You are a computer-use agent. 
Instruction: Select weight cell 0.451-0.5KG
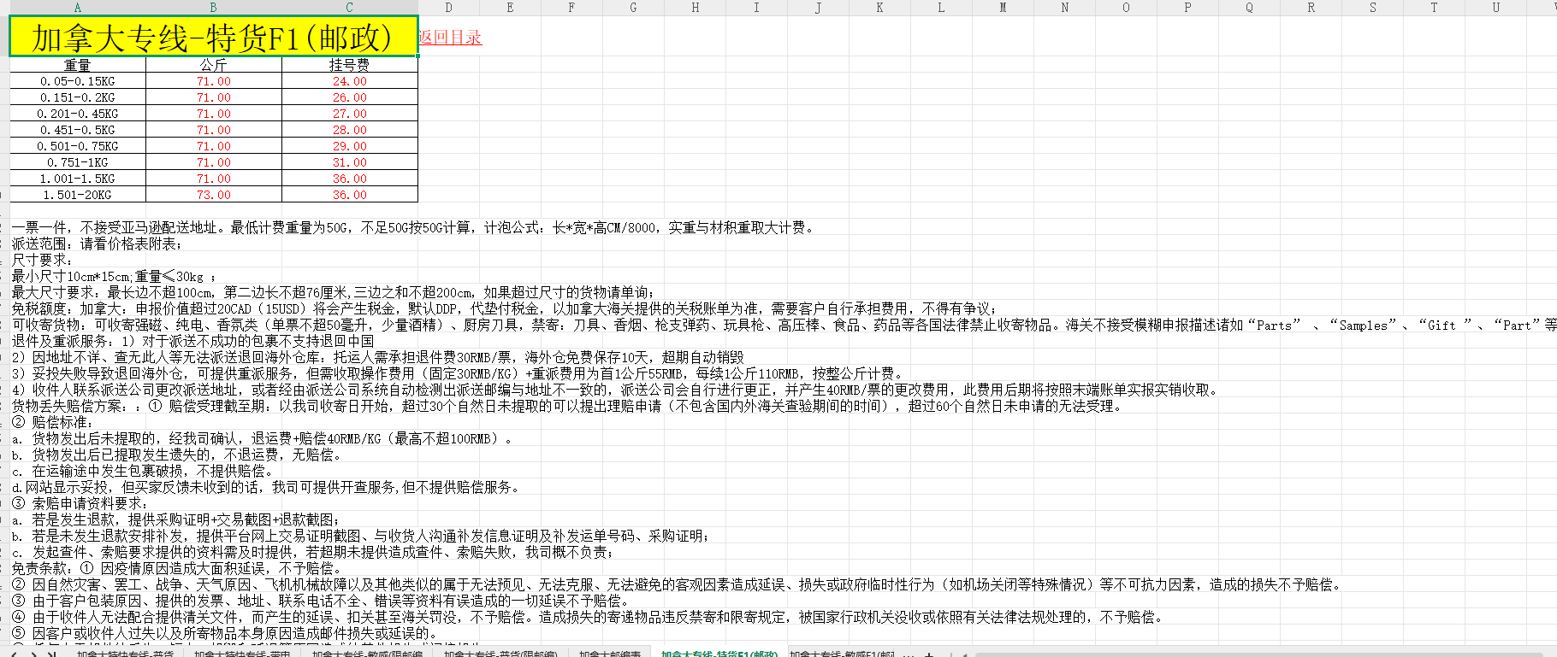pyautogui.click(x=78, y=130)
